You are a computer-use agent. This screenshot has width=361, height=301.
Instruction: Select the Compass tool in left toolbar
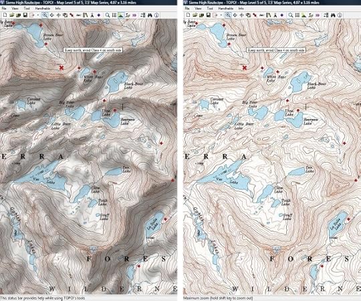[92, 15]
